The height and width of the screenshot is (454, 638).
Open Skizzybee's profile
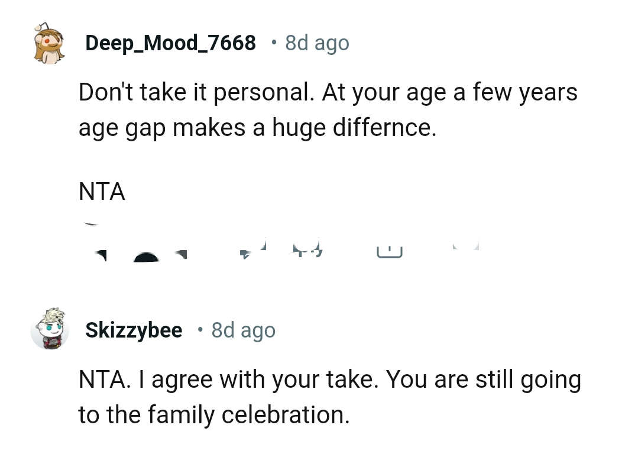coord(134,330)
